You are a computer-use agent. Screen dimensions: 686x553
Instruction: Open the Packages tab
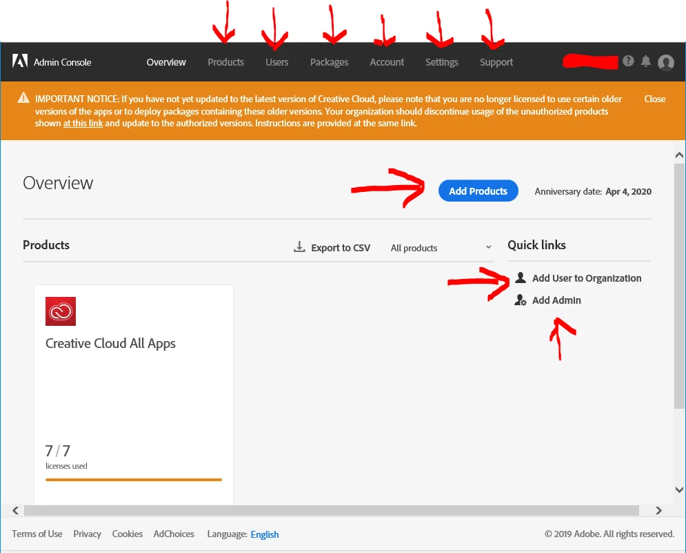click(x=330, y=62)
